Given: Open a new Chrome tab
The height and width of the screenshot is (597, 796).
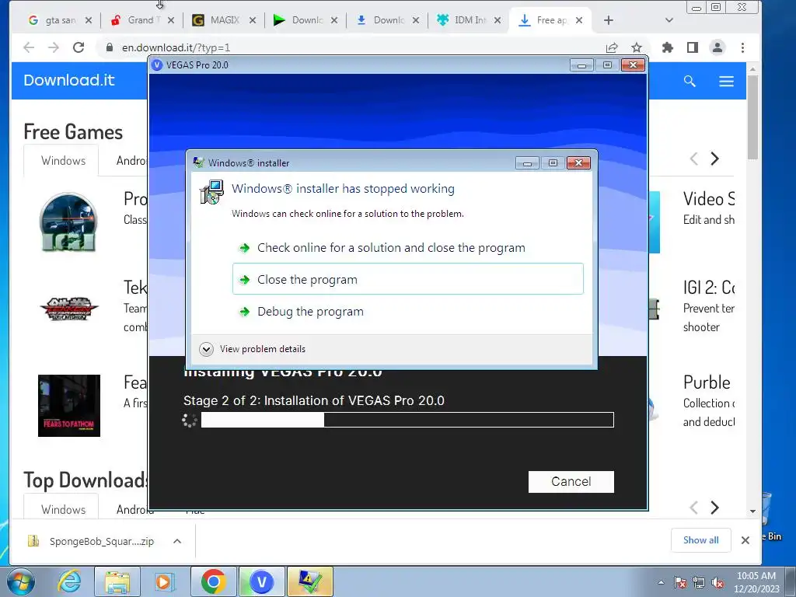Looking at the screenshot, I should point(609,20).
